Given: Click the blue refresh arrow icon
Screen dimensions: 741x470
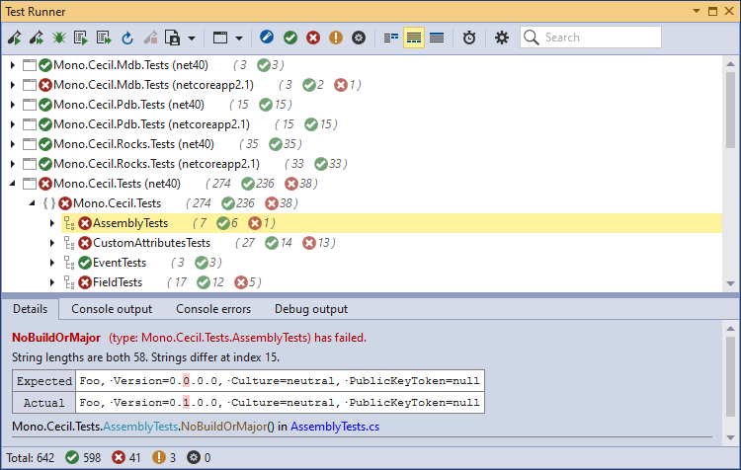Looking at the screenshot, I should pos(126,38).
